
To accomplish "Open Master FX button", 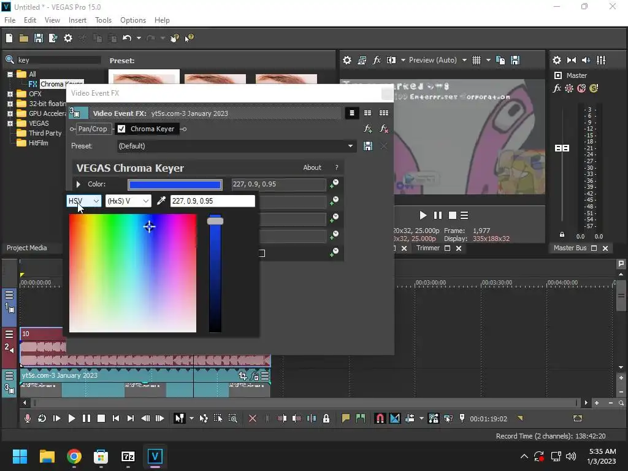I will (557, 88).
